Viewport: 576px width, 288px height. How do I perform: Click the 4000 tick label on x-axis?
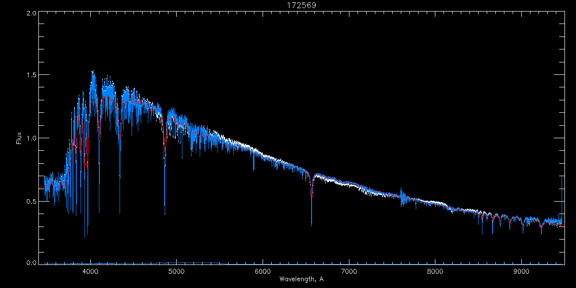[x=90, y=271]
